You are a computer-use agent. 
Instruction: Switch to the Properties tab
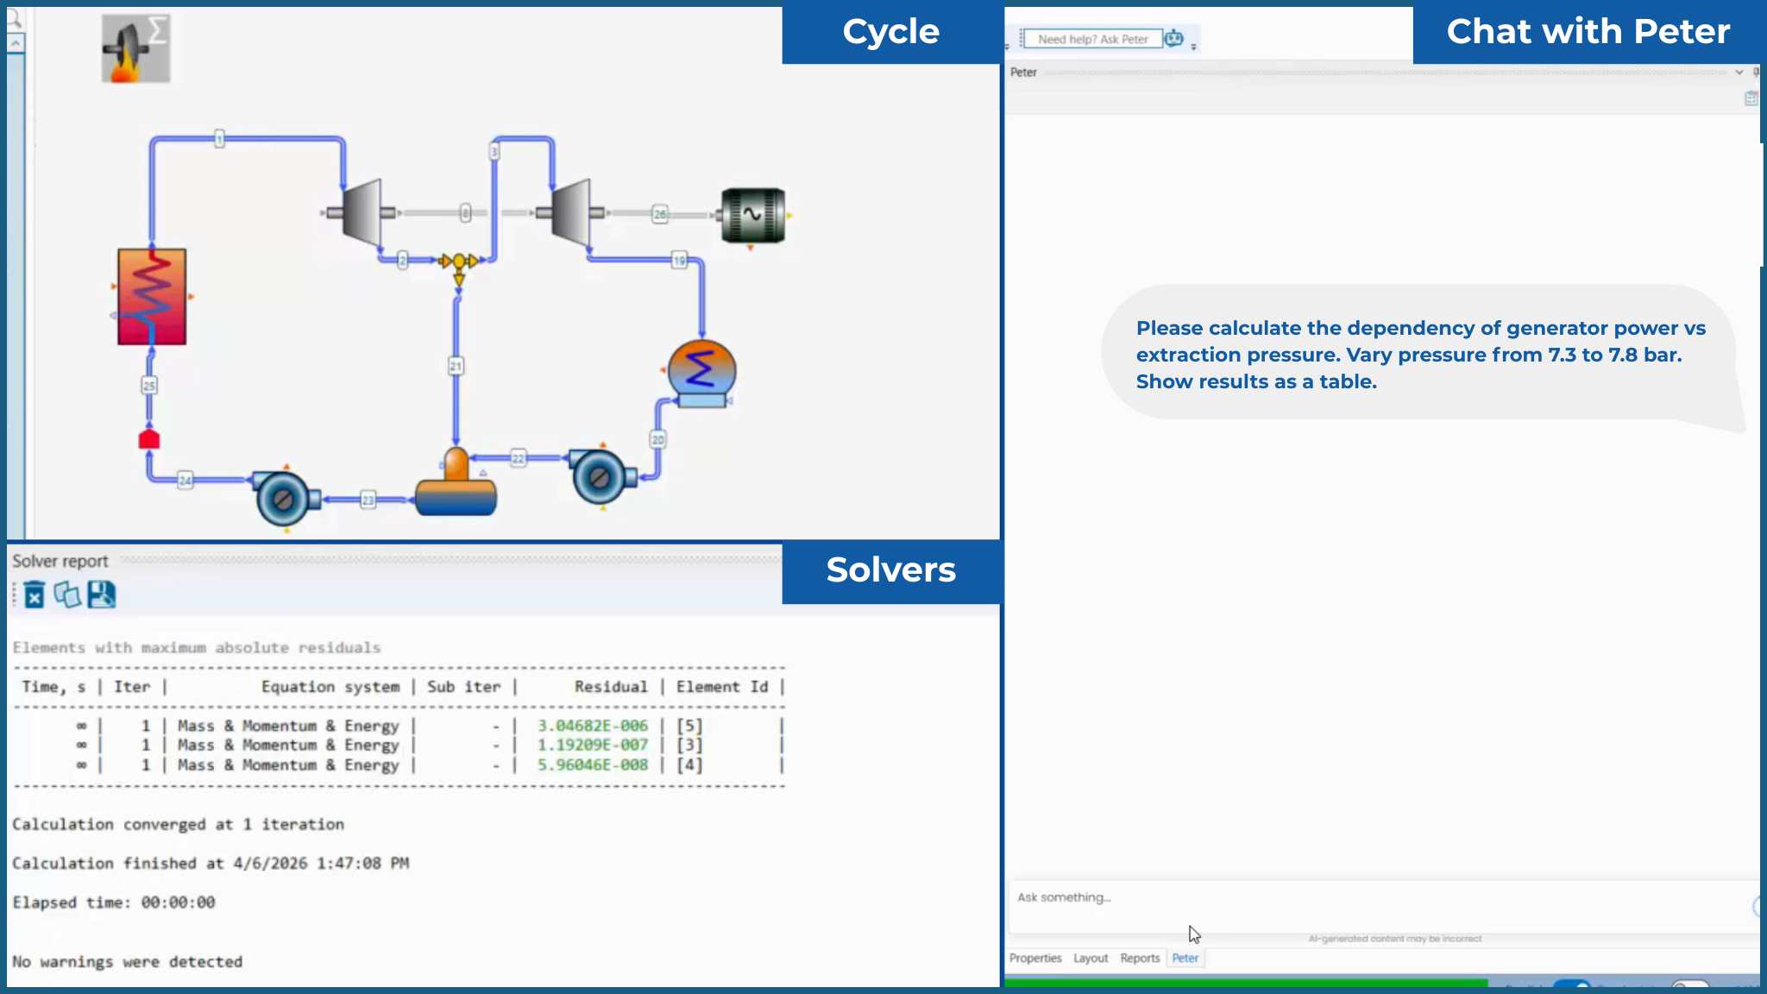pyautogui.click(x=1035, y=958)
